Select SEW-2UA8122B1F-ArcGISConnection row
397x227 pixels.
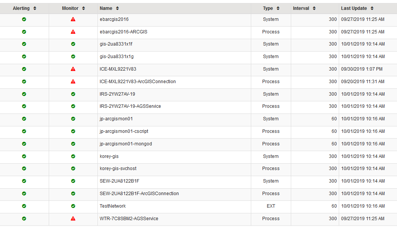pos(199,194)
